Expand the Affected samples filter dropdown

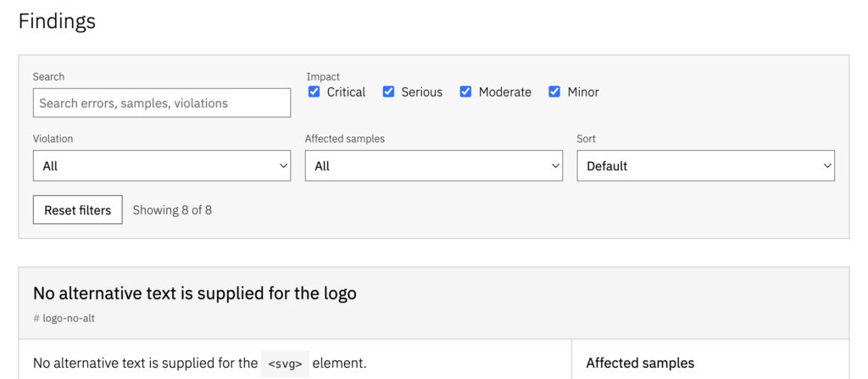(x=433, y=165)
